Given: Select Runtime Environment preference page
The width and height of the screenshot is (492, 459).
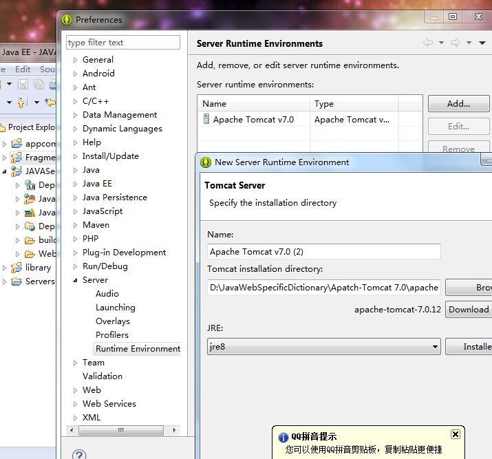Looking at the screenshot, I should pos(138,349).
